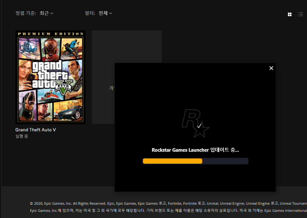The image size is (307, 218).
Task: Switch library to list view
Action: [300, 14]
